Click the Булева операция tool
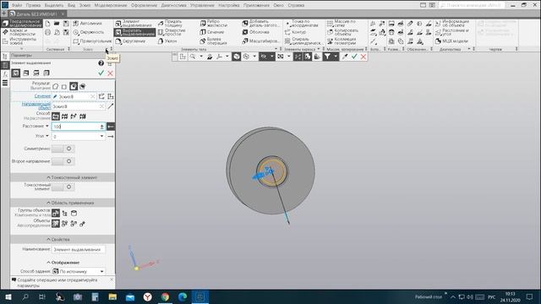541x304 pixels. (213, 41)
